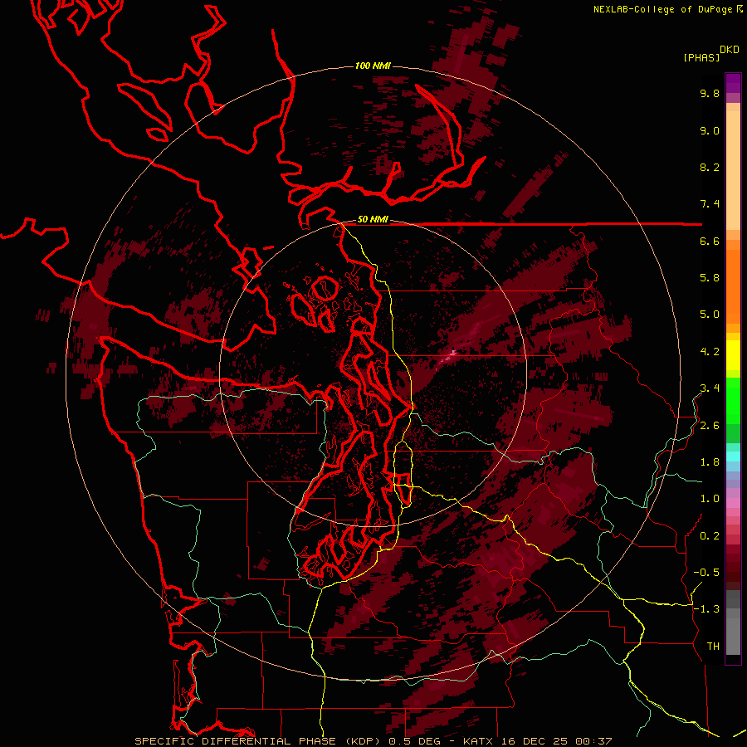Select the 8.2 scale value
Image resolution: width=747 pixels, height=747 pixels.
[710, 167]
